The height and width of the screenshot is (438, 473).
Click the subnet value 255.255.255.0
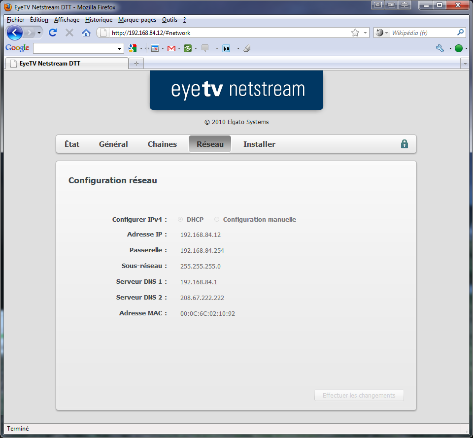[201, 267]
